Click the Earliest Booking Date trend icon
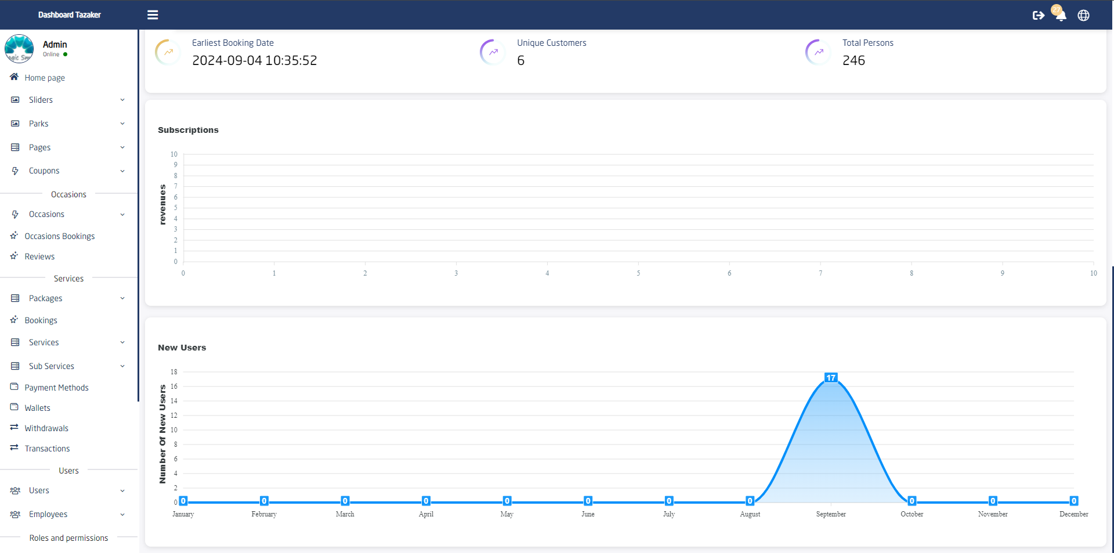This screenshot has height=553, width=1114. pos(168,52)
